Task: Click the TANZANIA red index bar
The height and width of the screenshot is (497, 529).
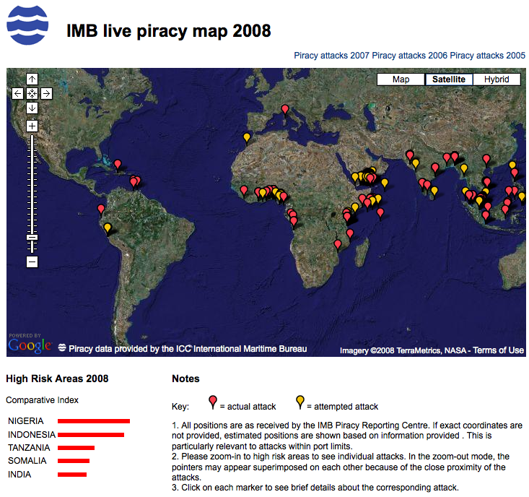Action: pyautogui.click(x=76, y=448)
